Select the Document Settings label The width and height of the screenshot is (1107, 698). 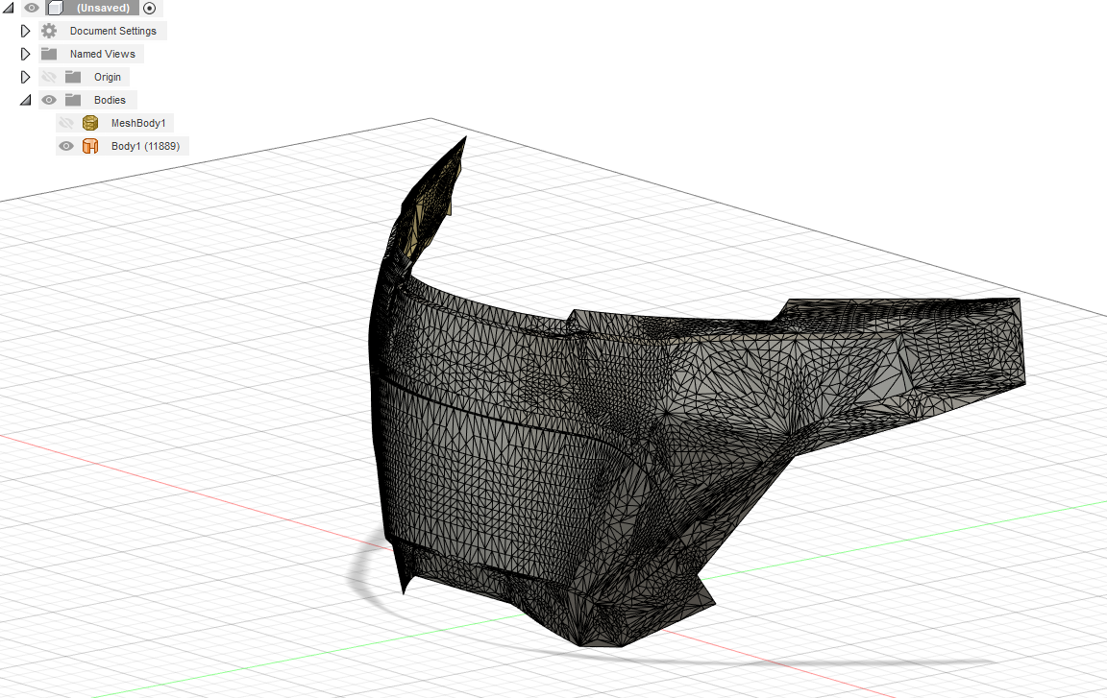113,31
